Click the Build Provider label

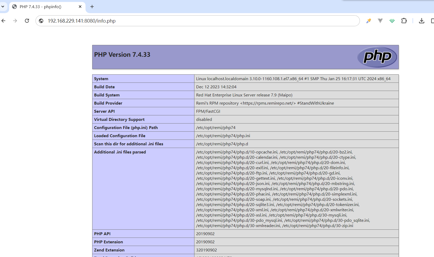(108, 103)
